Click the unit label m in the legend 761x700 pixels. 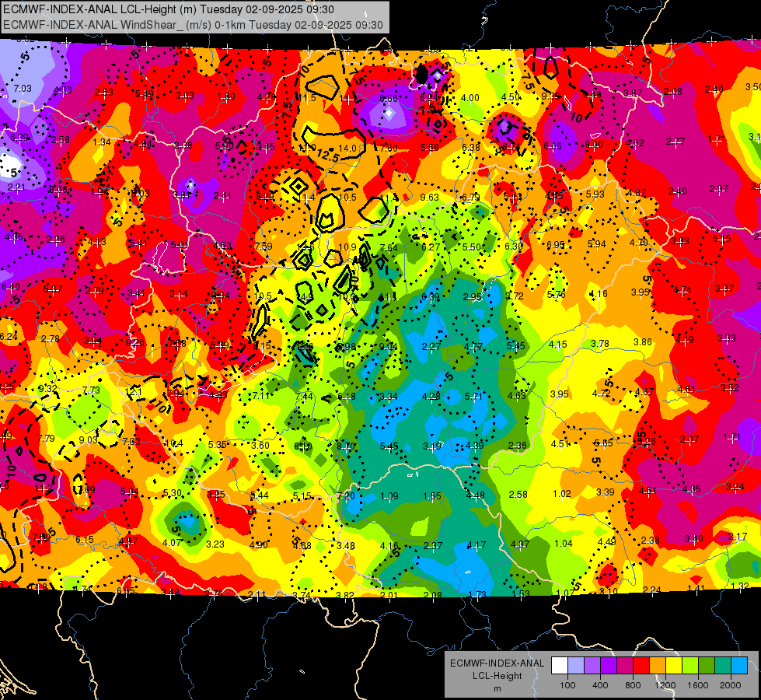(497, 689)
